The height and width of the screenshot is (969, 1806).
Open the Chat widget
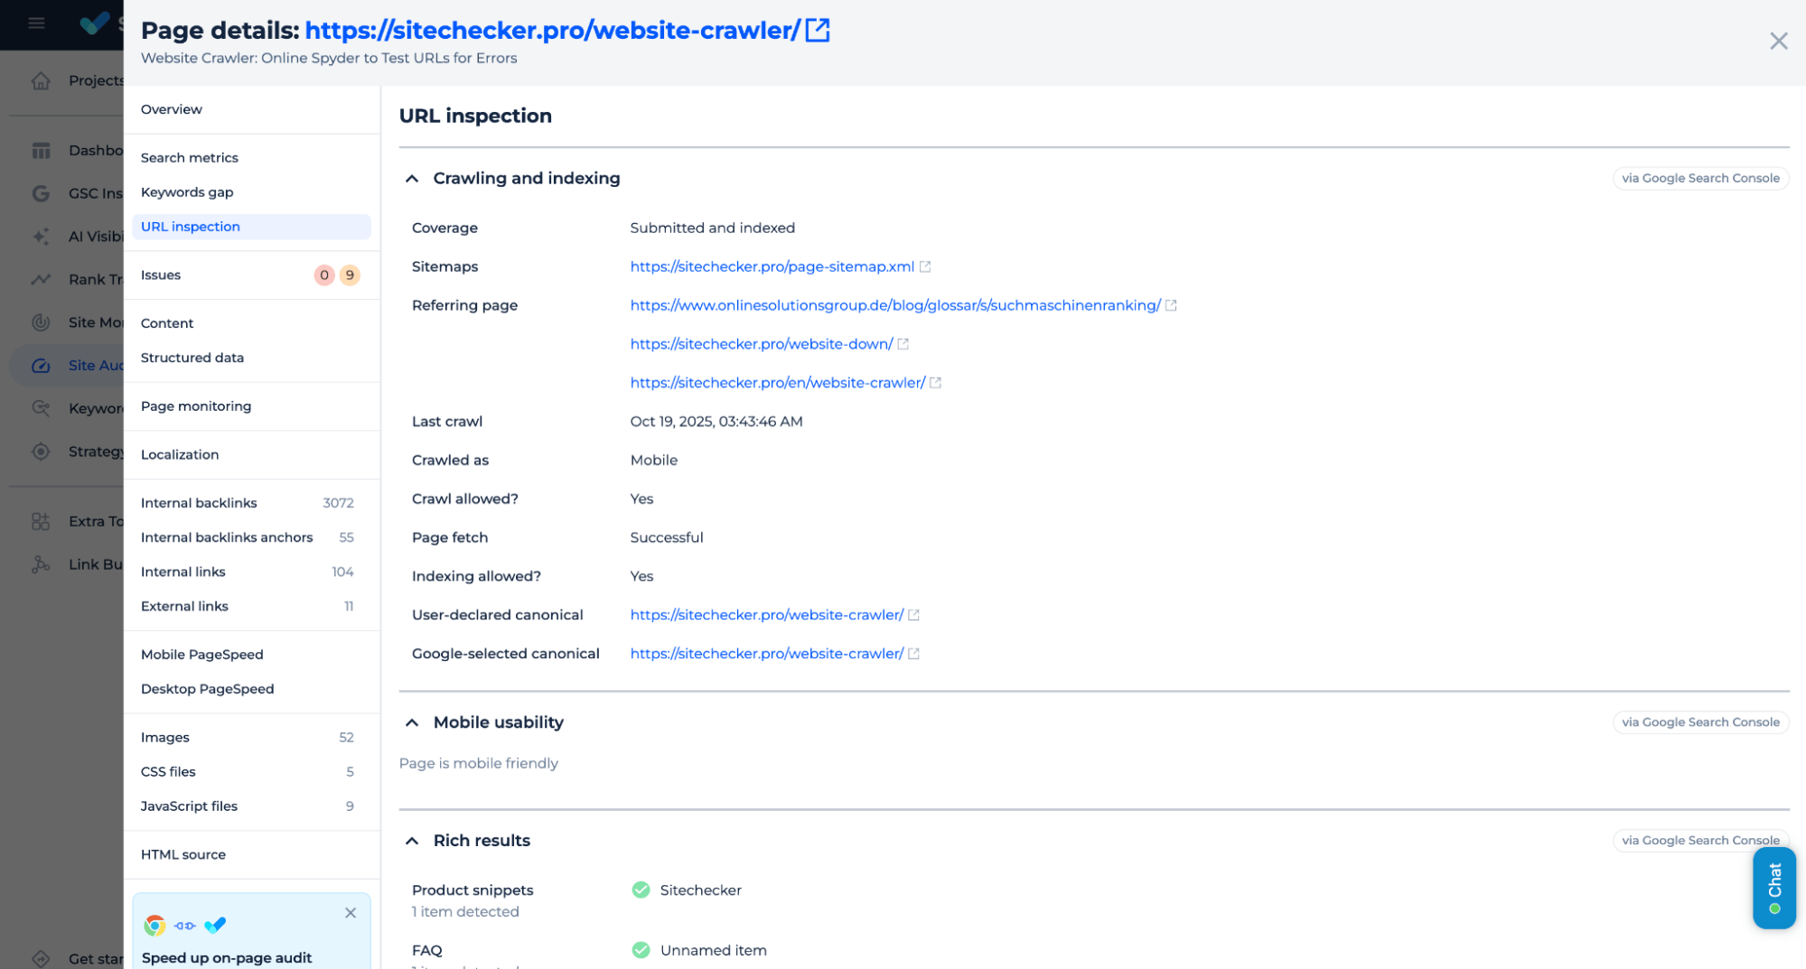1773,887
